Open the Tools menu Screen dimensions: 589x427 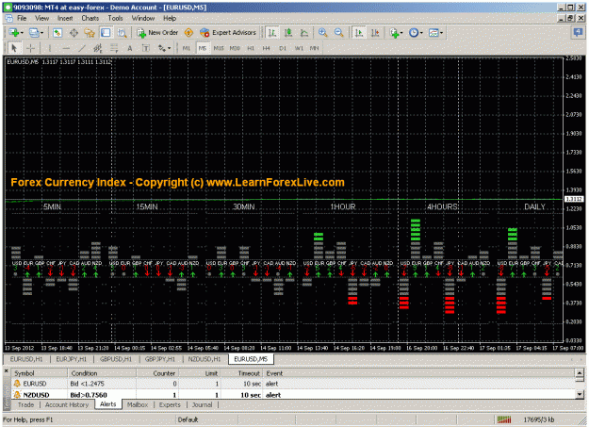pyautogui.click(x=115, y=18)
